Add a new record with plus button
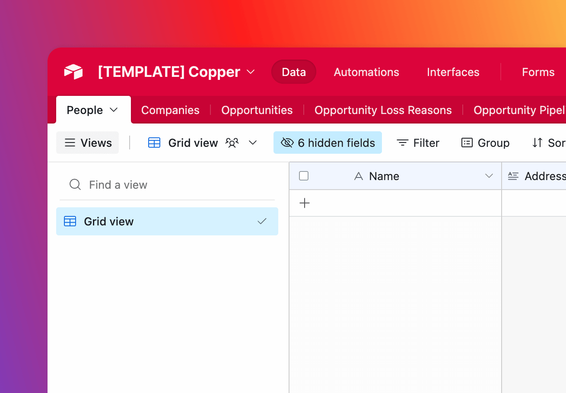This screenshot has width=566, height=393. [x=305, y=203]
